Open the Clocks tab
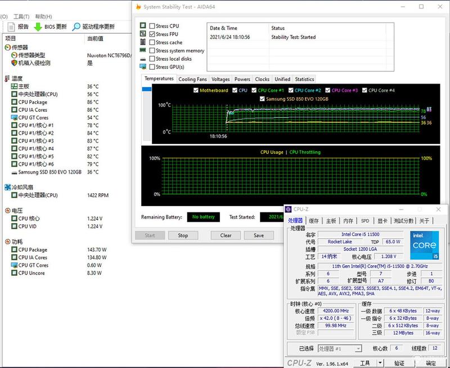Image resolution: width=450 pixels, height=368 pixels. pos(262,79)
